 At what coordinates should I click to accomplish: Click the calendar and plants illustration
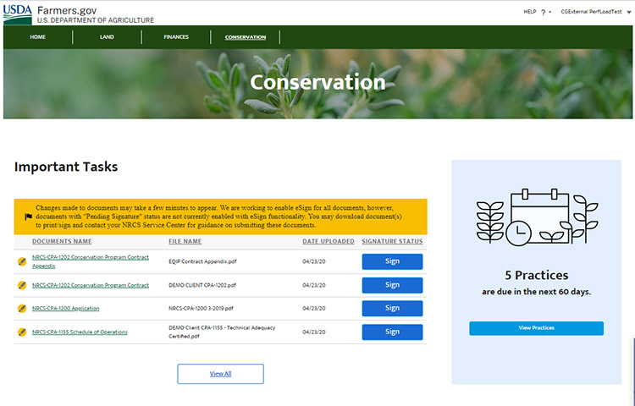pos(537,217)
